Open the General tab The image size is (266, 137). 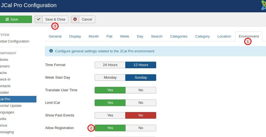coord(55,36)
